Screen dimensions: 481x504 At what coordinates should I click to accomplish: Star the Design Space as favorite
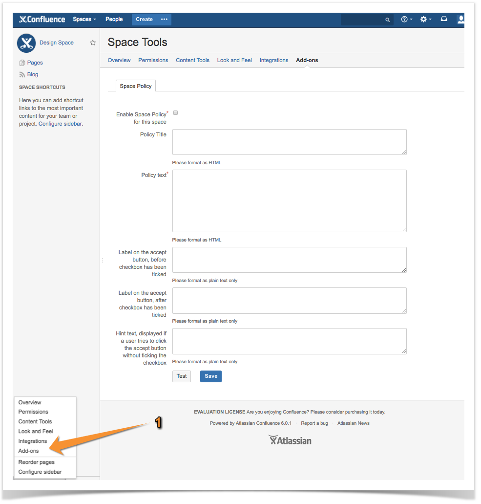coord(93,43)
